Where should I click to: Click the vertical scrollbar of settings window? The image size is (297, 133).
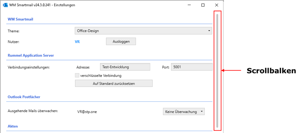tap(217, 71)
